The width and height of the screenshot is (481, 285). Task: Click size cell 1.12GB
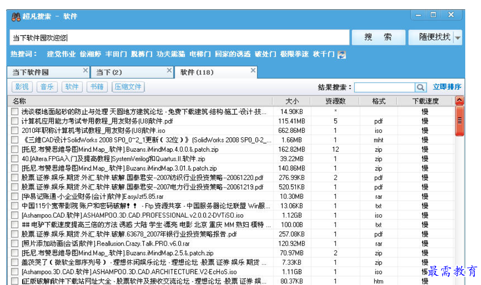[291, 215]
